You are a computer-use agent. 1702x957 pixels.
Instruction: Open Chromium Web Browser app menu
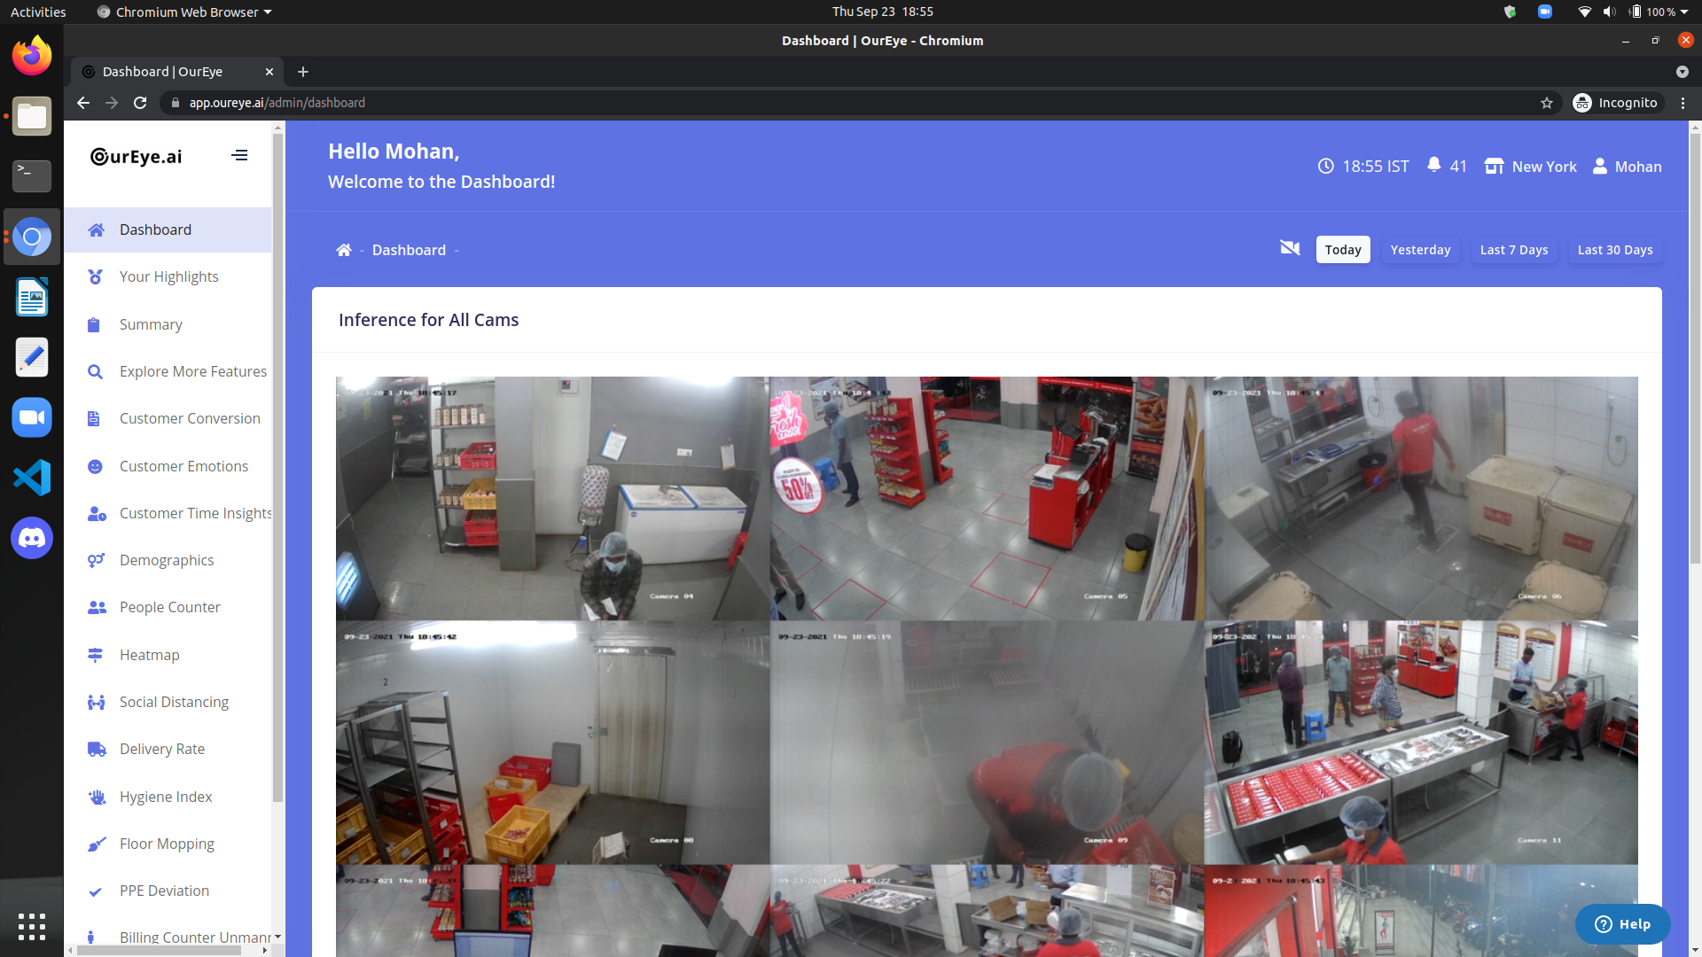[184, 12]
